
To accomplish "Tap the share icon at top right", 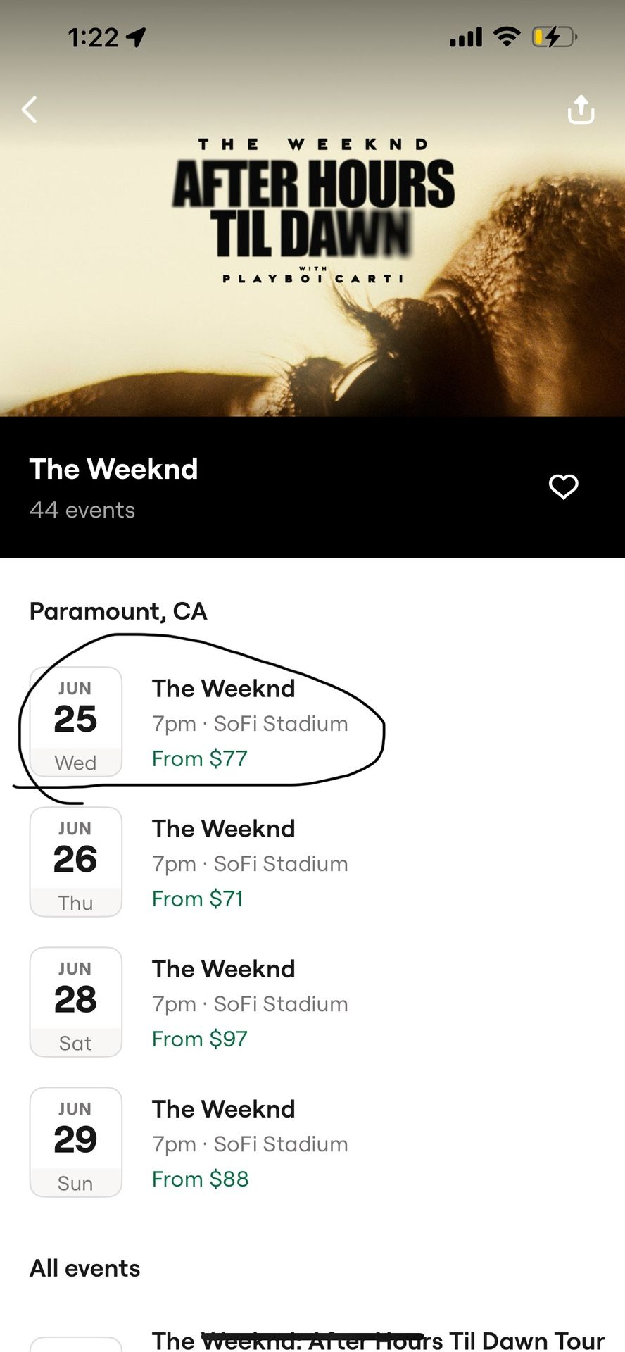I will pyautogui.click(x=580, y=109).
